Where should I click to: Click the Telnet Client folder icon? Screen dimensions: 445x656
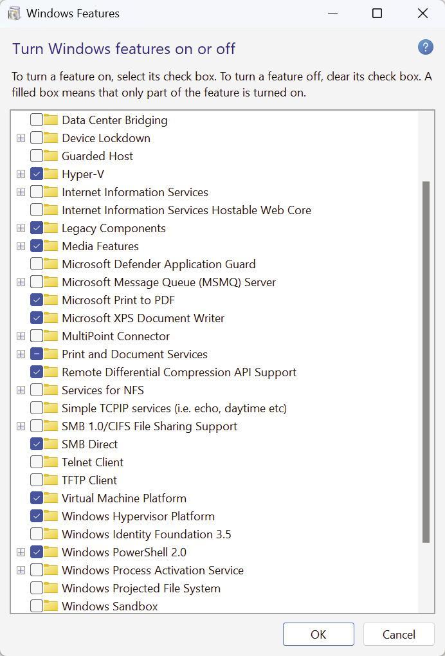[51, 462]
